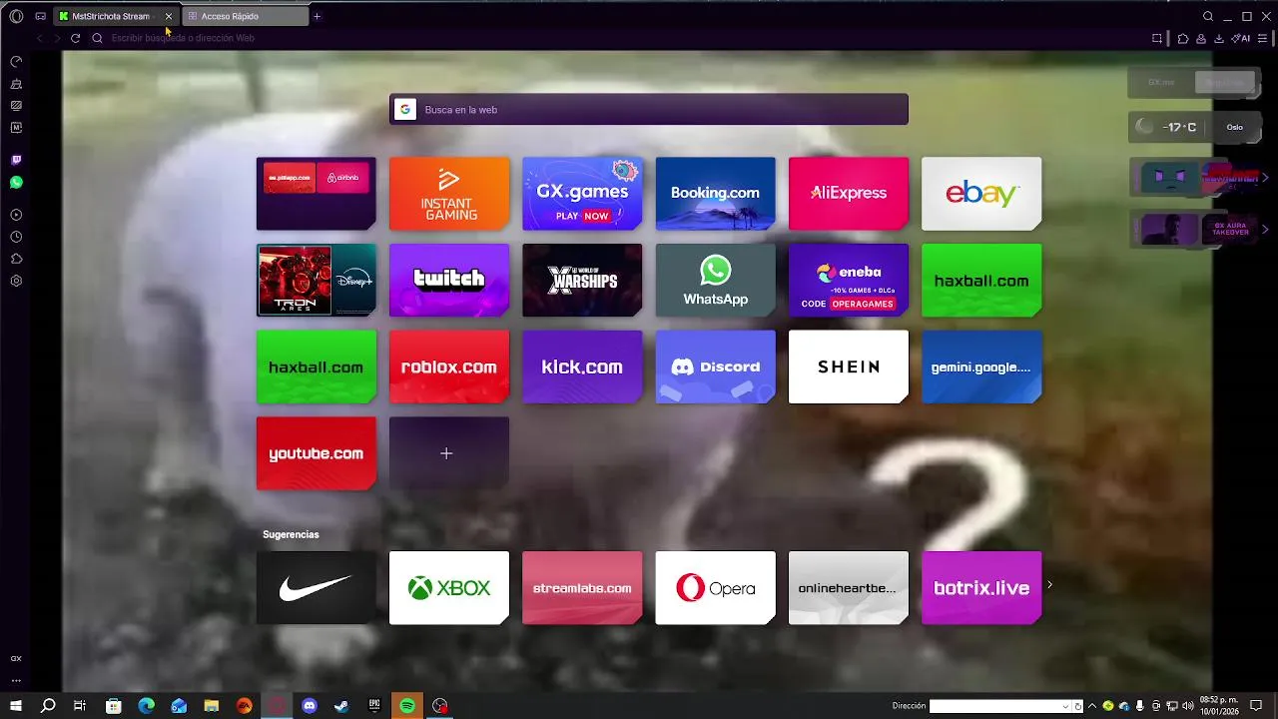Open Twitch panel in the sidebar

click(x=16, y=160)
